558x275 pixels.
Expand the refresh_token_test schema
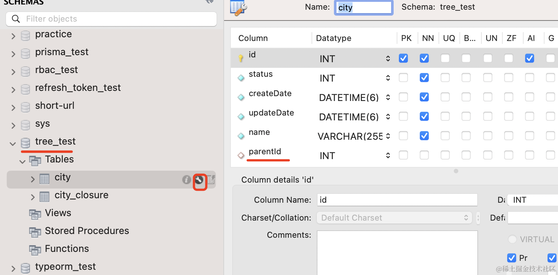(x=13, y=90)
